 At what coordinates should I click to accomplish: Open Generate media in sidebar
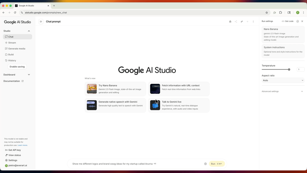click(x=17, y=49)
